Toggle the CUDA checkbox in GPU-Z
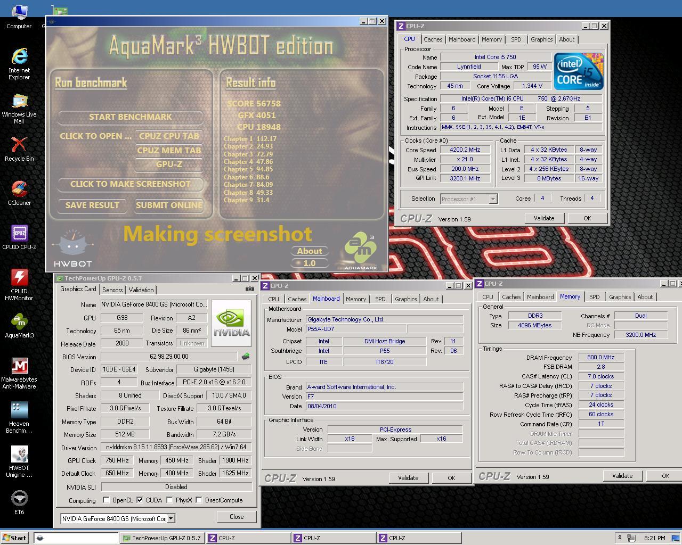682x545 pixels. 140,500
